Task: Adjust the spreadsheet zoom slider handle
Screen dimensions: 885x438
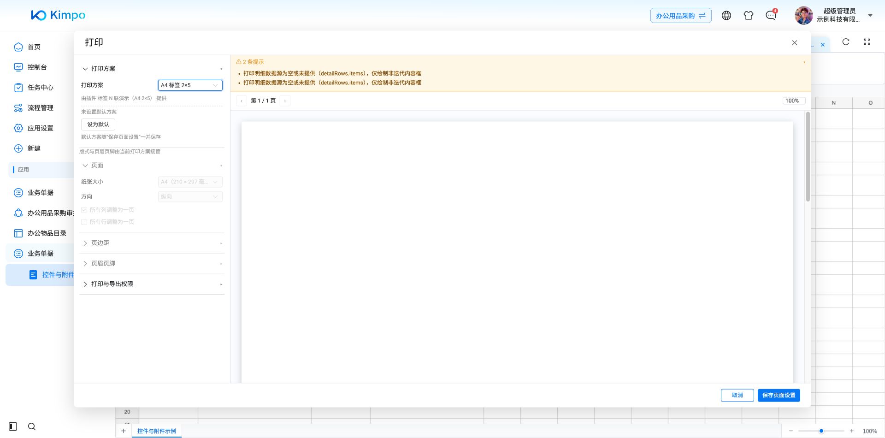Action: point(821,431)
